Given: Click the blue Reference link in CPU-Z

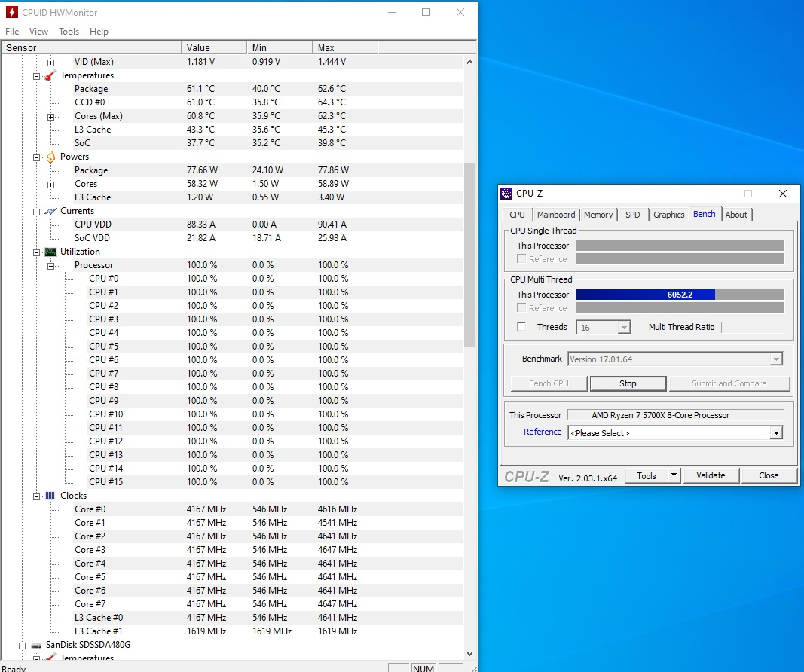Looking at the screenshot, I should (543, 432).
